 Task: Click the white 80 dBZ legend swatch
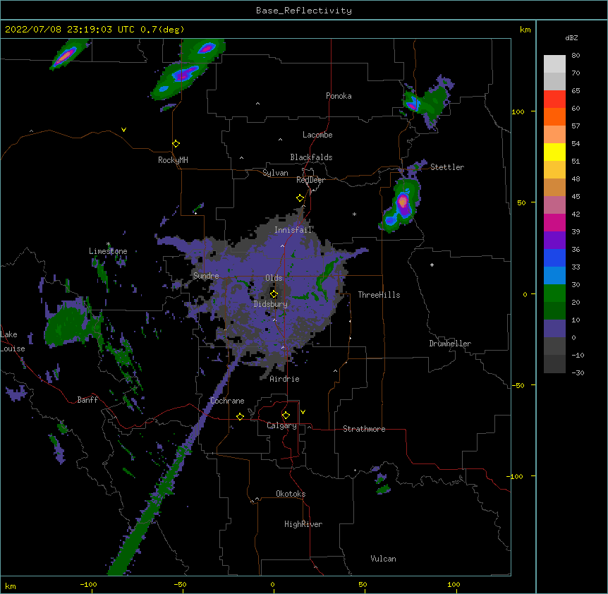click(554, 64)
